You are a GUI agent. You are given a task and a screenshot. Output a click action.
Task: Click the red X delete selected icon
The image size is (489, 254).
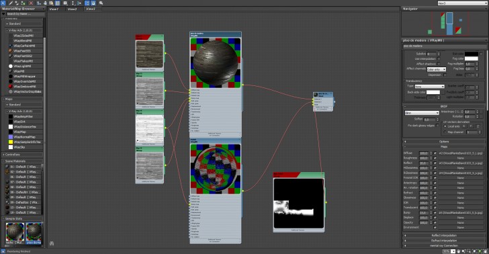[x=31, y=3]
